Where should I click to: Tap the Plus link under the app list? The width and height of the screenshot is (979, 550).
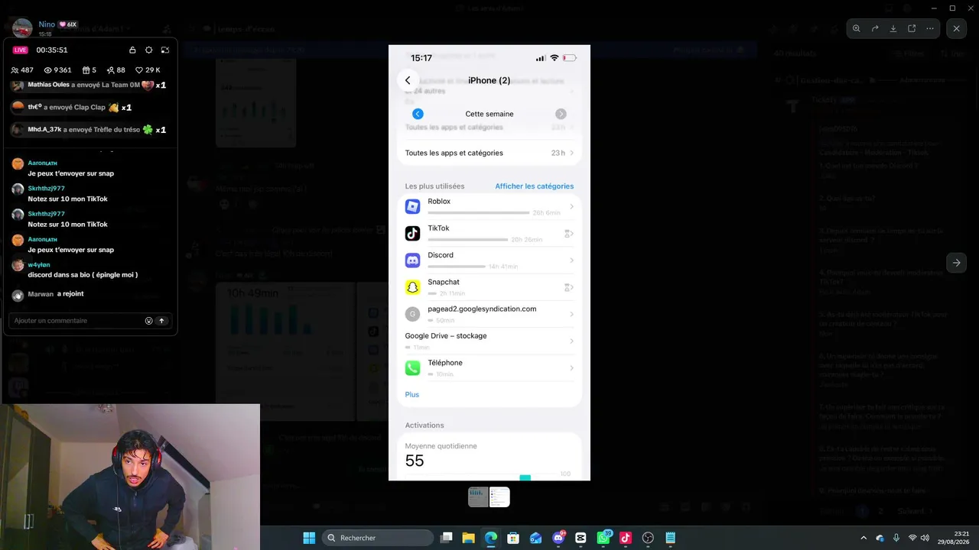pos(412,395)
